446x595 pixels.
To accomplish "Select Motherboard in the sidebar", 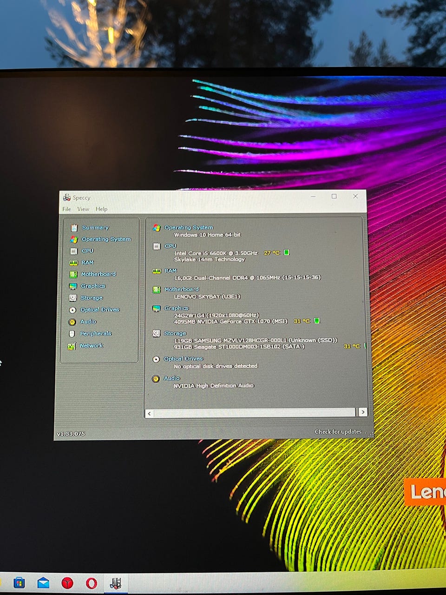I will pos(98,274).
